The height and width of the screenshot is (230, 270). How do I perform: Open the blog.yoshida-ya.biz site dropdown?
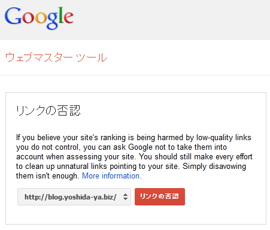[x=74, y=196]
